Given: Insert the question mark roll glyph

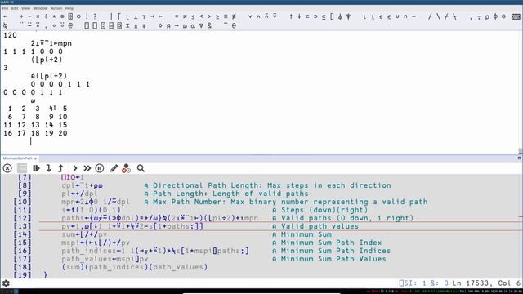Looking at the screenshot, I should [95, 16].
